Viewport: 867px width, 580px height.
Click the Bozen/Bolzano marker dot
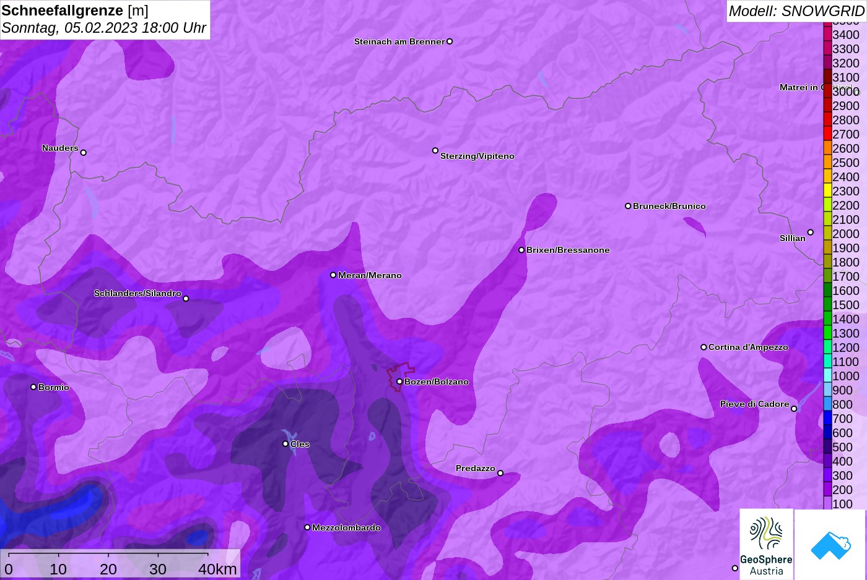pos(399,382)
